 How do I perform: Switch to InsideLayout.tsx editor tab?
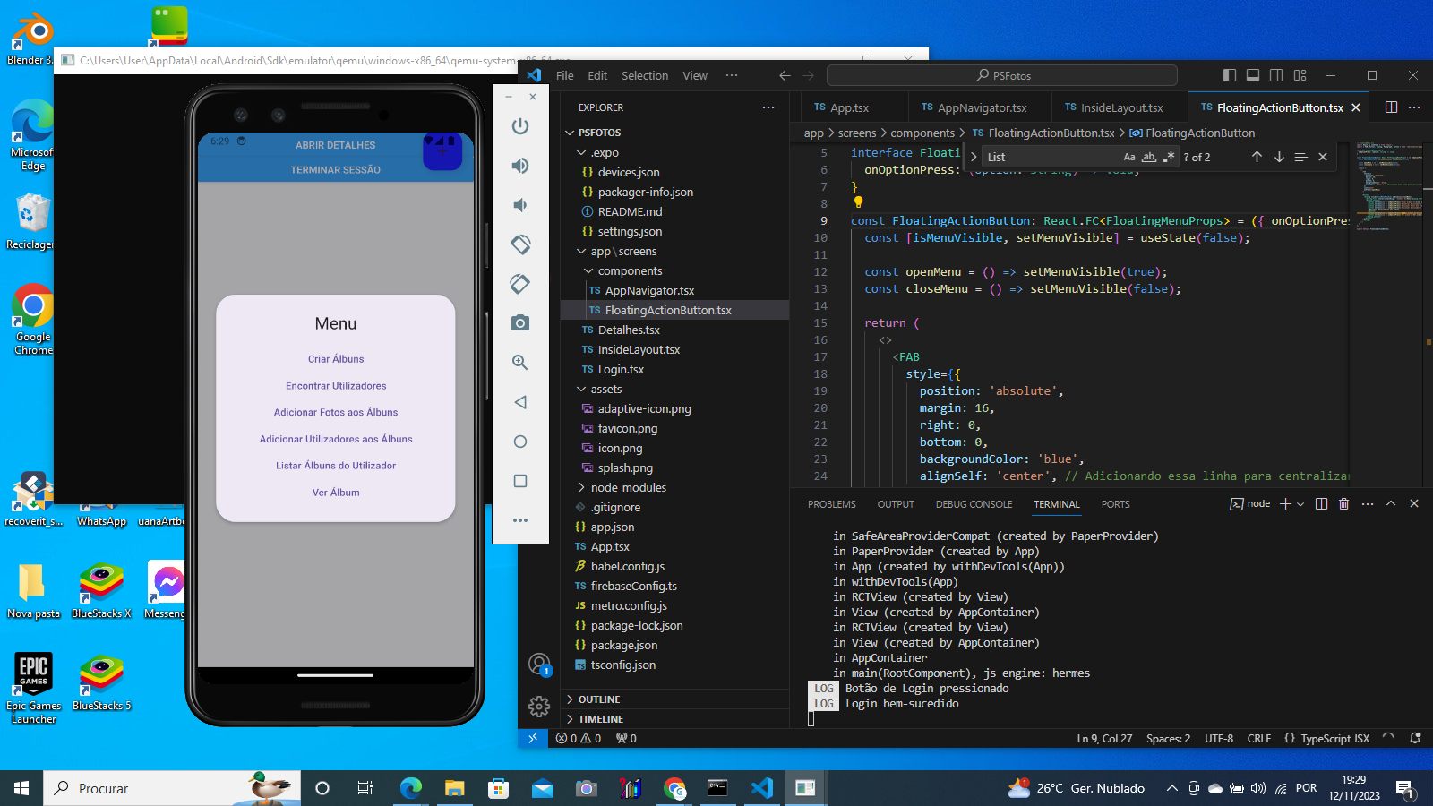(x=1121, y=107)
